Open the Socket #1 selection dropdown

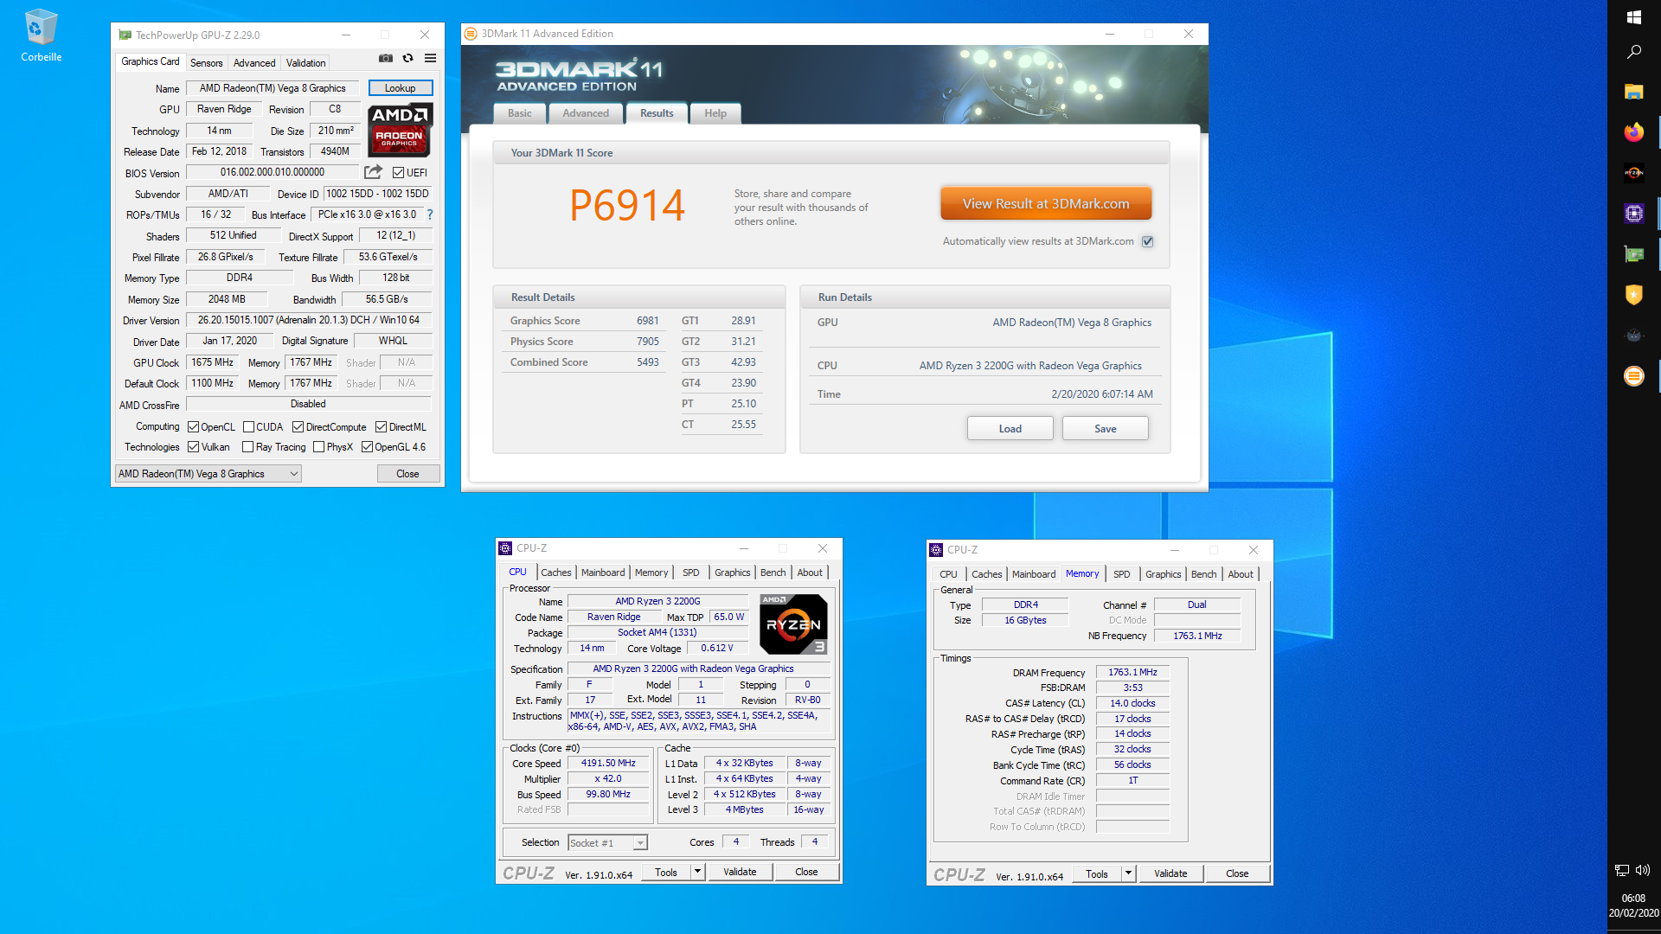(x=607, y=843)
